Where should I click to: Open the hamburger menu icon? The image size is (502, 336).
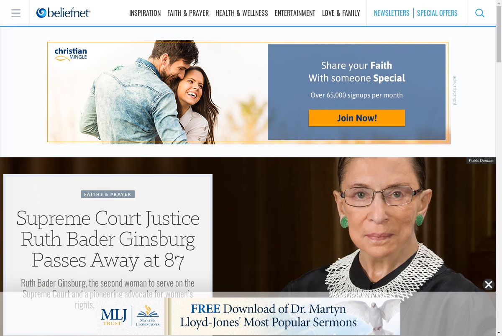point(16,13)
